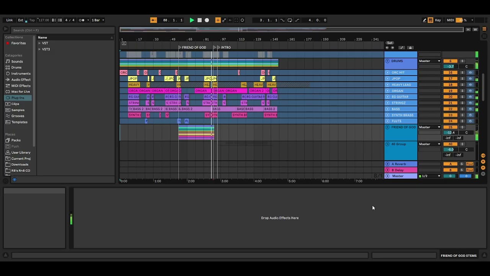
Task: Click the Ext sync button
Action: click(21, 20)
